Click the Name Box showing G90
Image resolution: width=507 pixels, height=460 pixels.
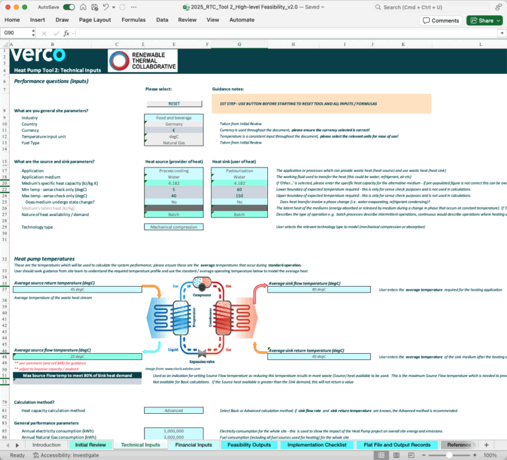point(16,33)
